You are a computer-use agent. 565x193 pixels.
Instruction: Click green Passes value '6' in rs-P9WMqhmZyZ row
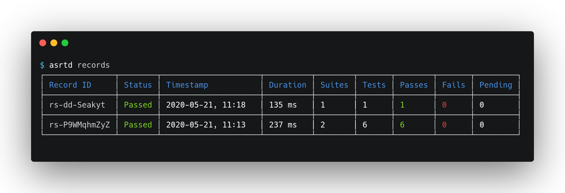click(x=402, y=125)
